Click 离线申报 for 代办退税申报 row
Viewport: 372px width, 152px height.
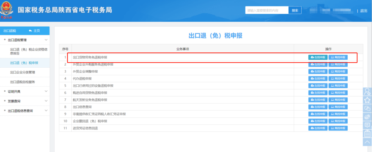(338, 78)
